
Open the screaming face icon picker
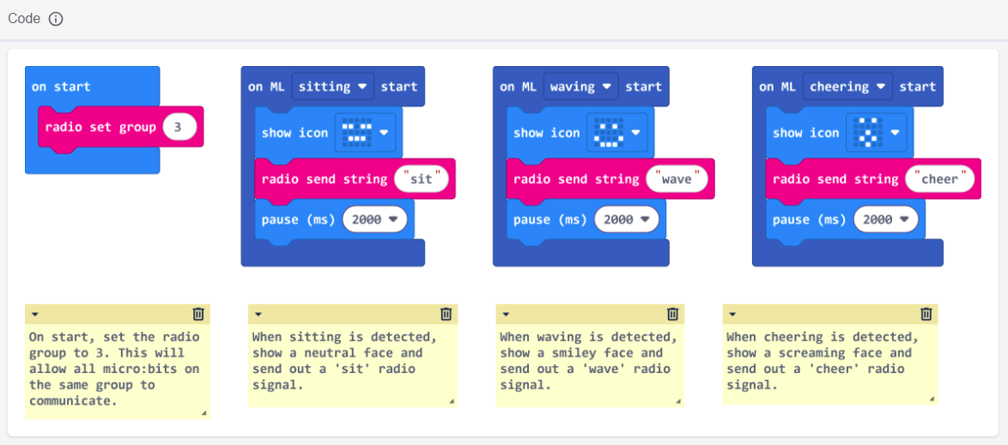876,132
